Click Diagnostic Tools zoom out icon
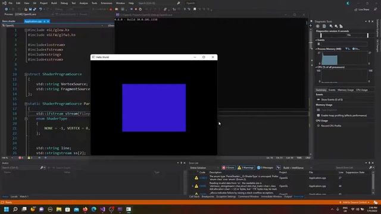Screen dimensions: 381x214 336,26
